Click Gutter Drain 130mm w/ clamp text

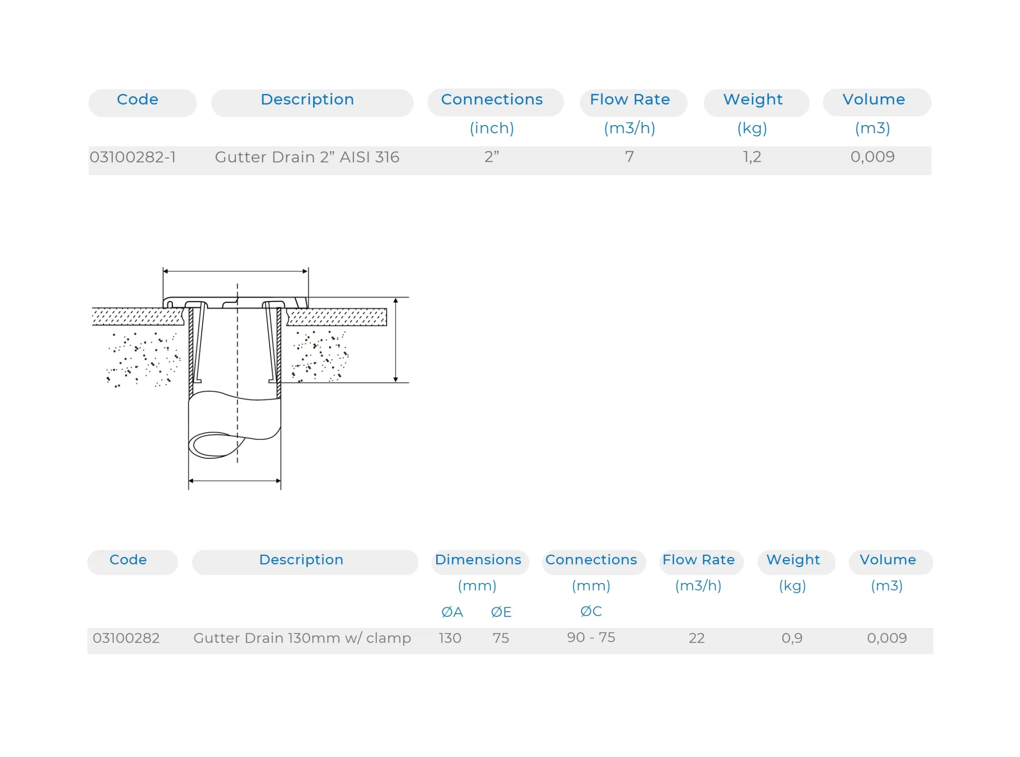click(302, 638)
